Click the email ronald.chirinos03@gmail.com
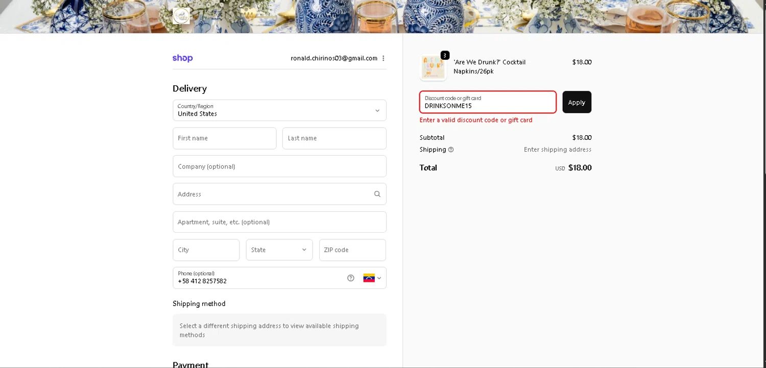This screenshot has width=766, height=368. pos(334,58)
